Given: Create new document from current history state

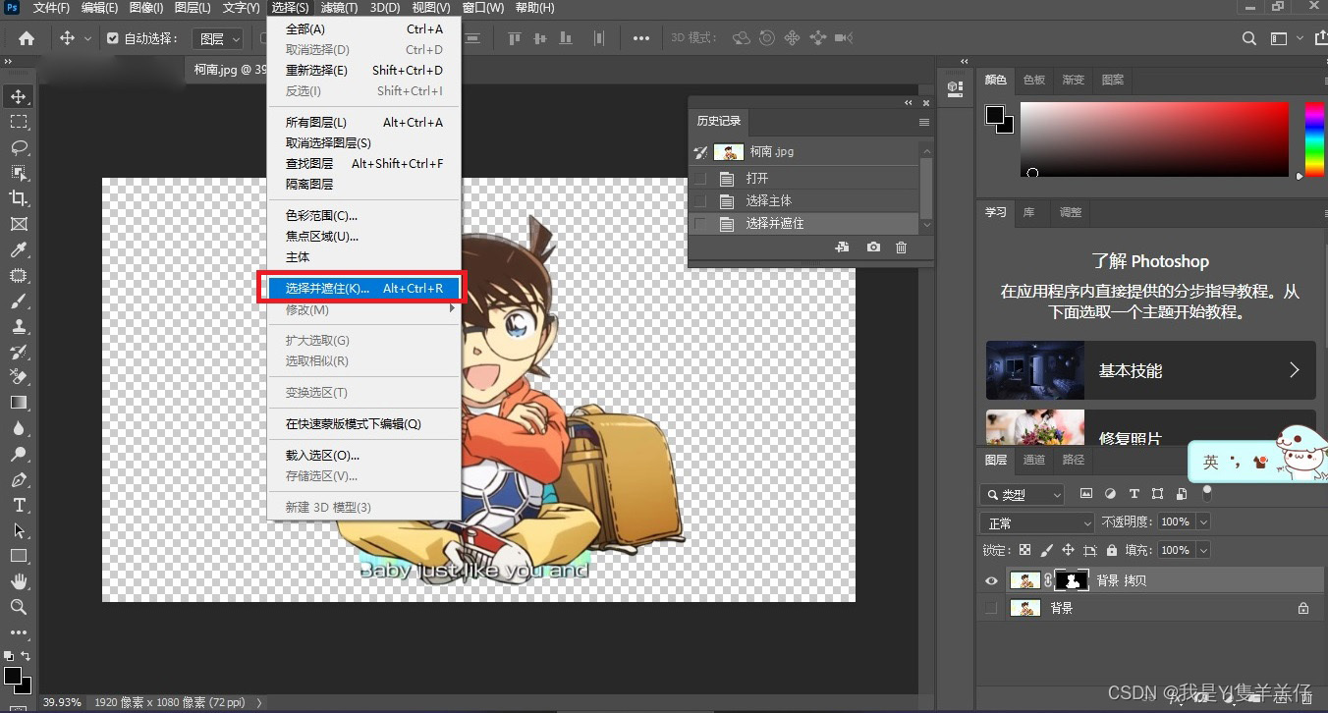Looking at the screenshot, I should point(842,247).
